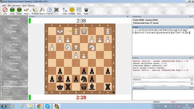194x109 pixels.
Task: Select the Партия Buzilo-Amatory sidebar tab
Action: pos(14,82)
